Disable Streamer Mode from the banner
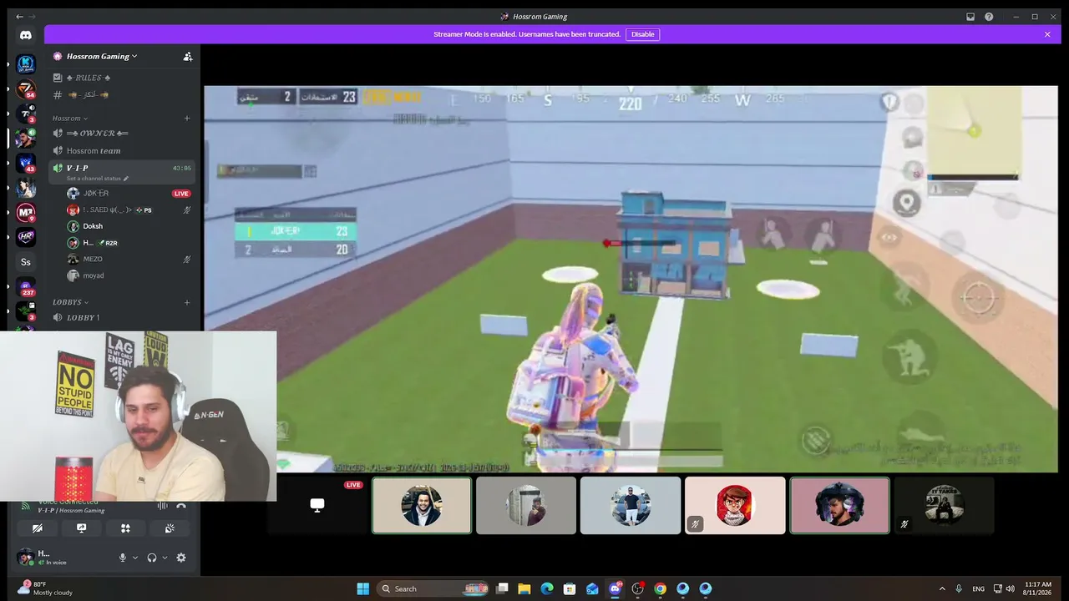Screen dimensions: 1069x601 tap(643, 34)
